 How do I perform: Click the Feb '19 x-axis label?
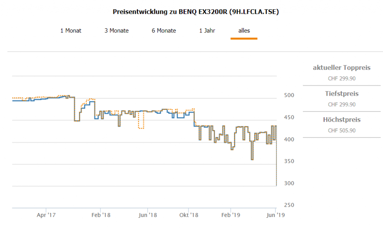tap(231, 215)
